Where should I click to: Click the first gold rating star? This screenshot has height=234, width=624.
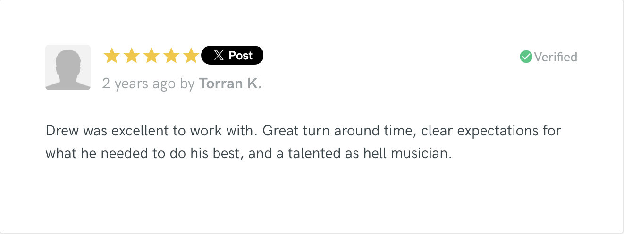point(112,56)
